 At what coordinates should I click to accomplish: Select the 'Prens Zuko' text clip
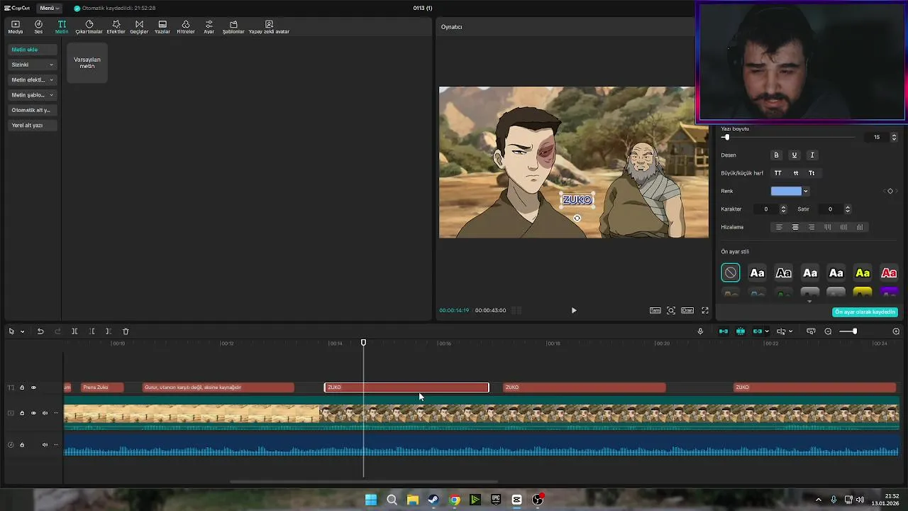102,388
